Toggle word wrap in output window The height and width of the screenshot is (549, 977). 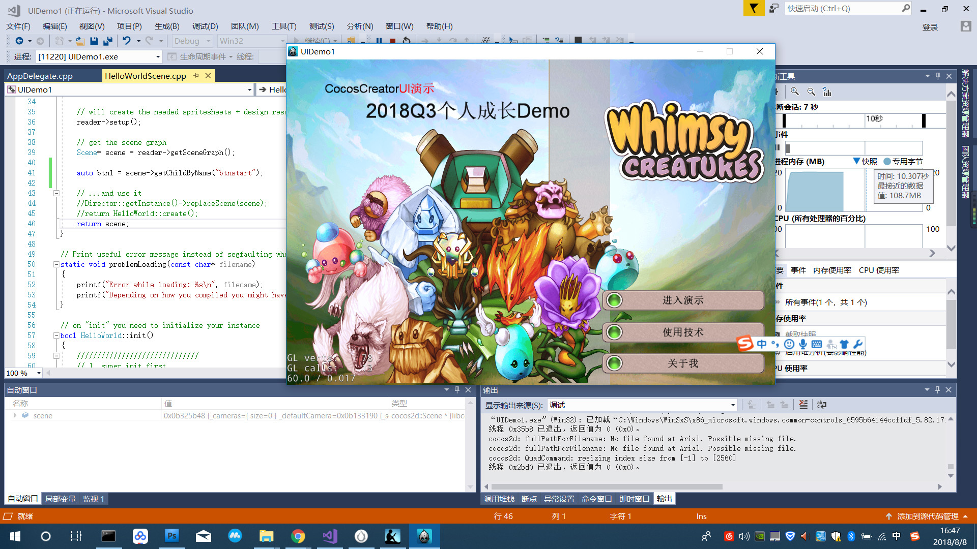822,405
